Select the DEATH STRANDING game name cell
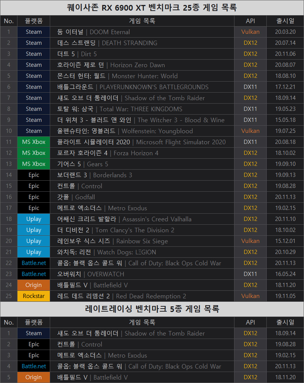304x383 pixels. [142, 43]
